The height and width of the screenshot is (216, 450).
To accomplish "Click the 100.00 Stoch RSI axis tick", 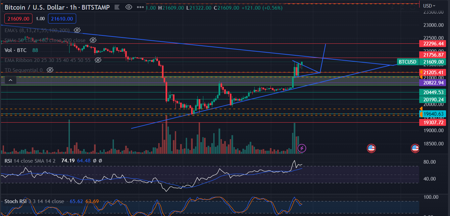I will 431,197.
